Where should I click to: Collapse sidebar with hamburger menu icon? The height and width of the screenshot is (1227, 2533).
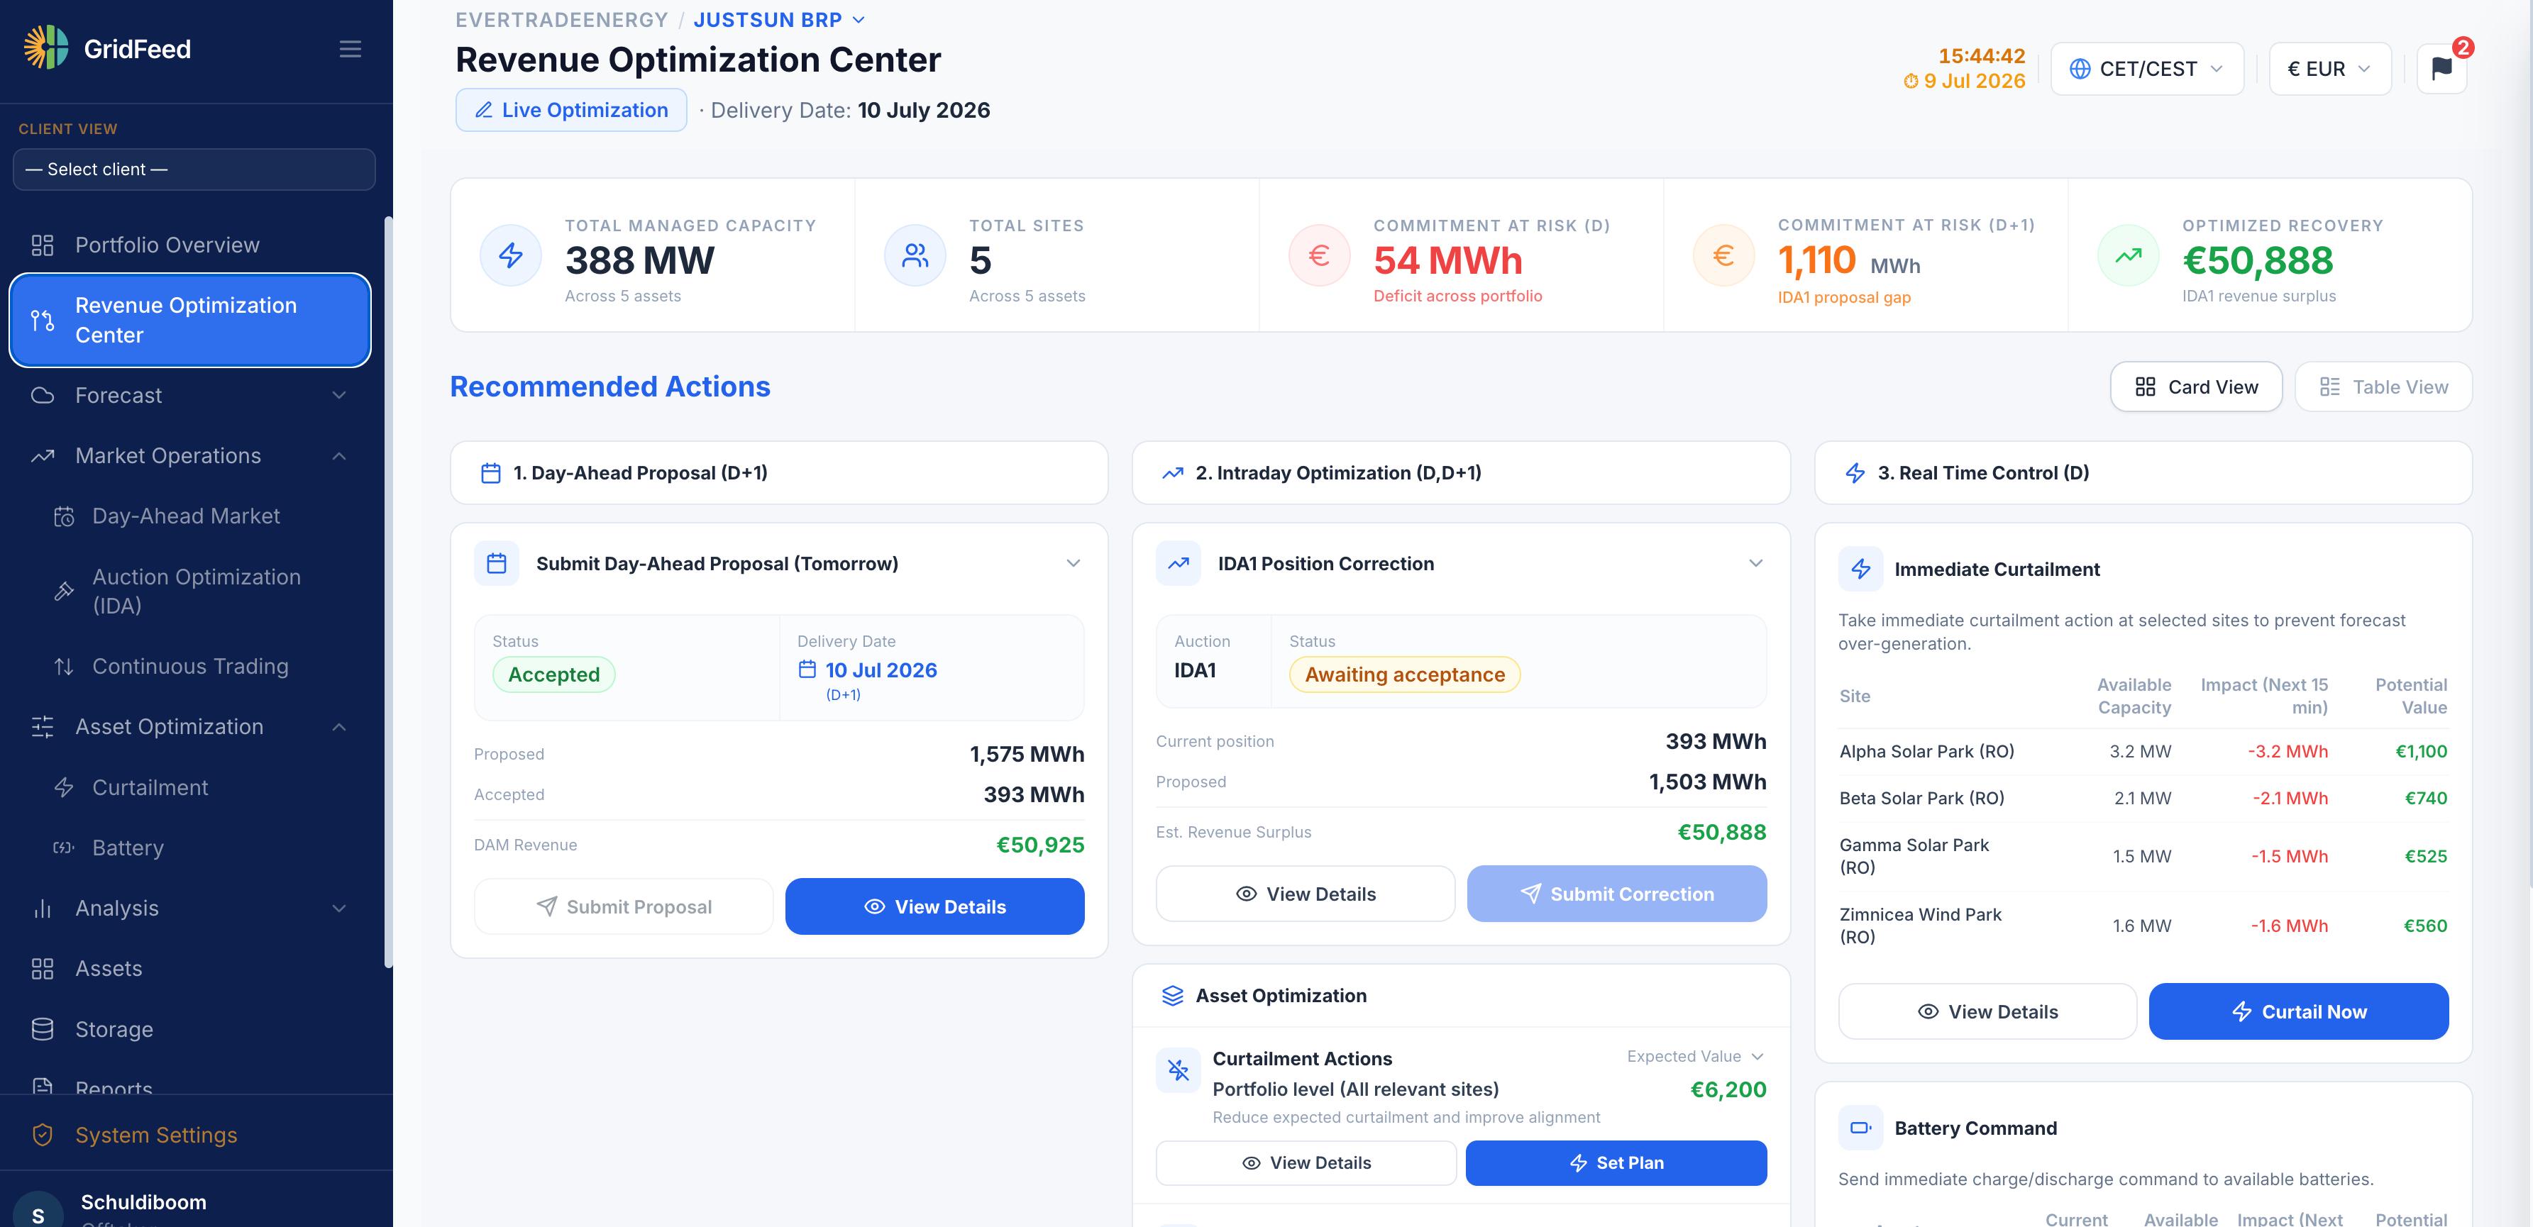(x=350, y=49)
